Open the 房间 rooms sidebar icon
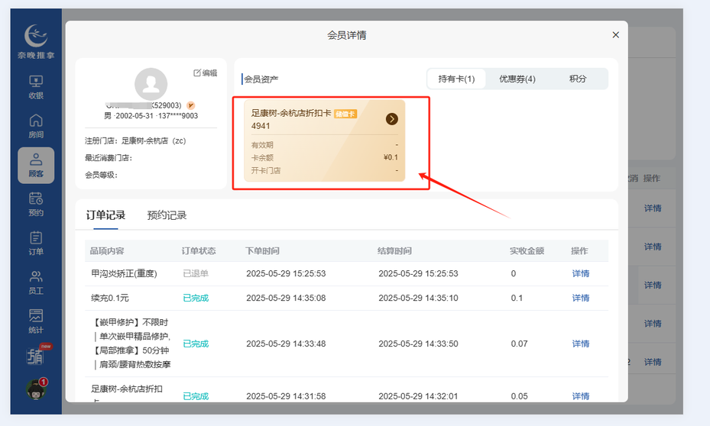710x426 pixels. coord(36,126)
